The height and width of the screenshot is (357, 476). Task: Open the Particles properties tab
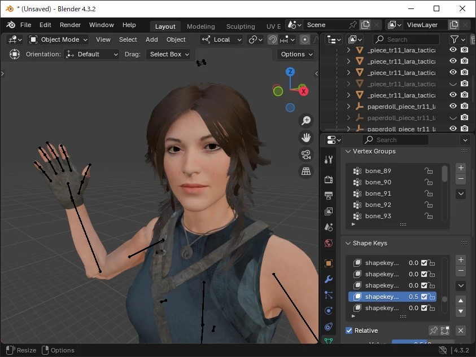coord(329,295)
